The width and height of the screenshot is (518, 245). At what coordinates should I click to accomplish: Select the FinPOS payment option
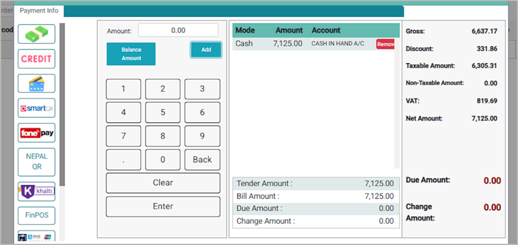pyautogui.click(x=37, y=216)
